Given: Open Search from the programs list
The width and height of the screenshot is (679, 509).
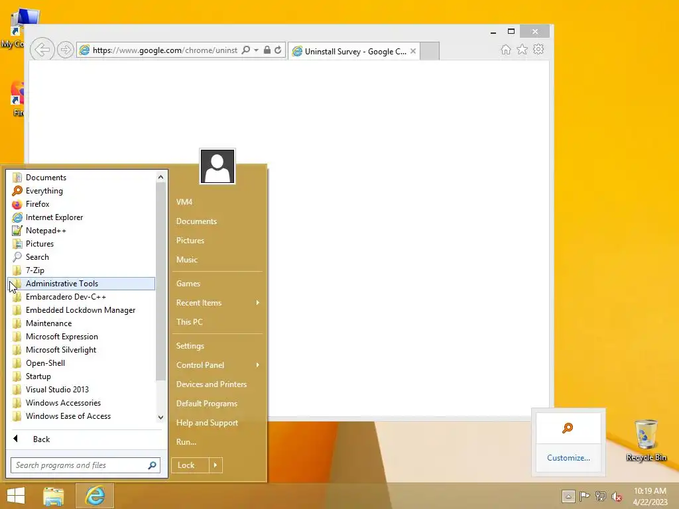Looking at the screenshot, I should click(x=82, y=257).
